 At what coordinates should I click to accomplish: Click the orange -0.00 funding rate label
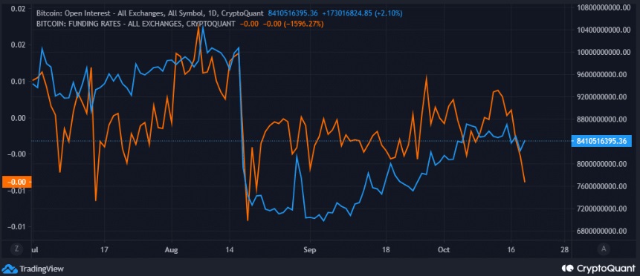(16, 182)
